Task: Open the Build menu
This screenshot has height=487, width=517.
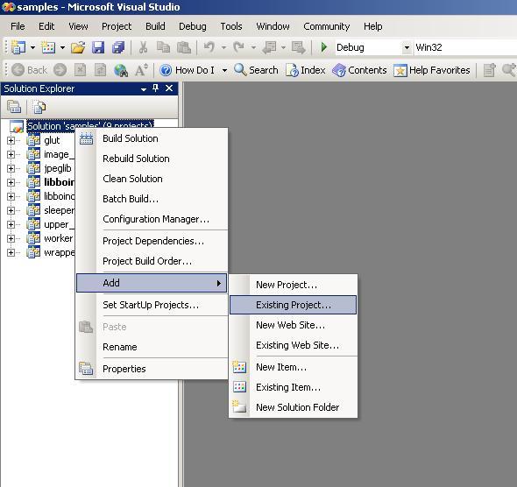Action: 155,26
